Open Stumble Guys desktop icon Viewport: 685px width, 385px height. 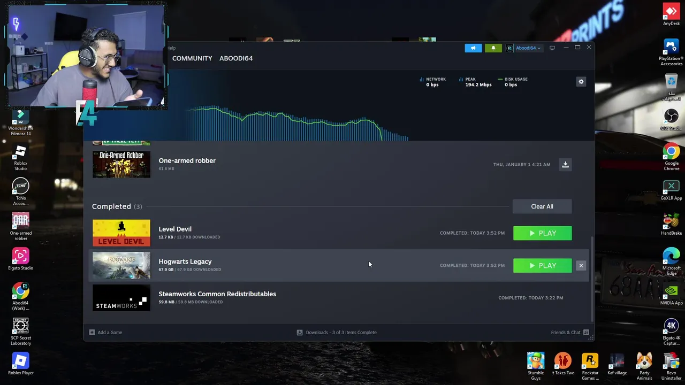(535, 366)
